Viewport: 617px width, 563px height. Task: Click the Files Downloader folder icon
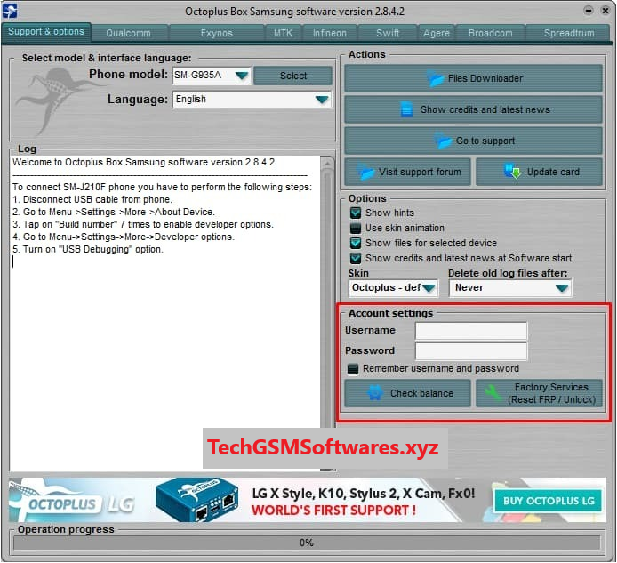coord(436,79)
